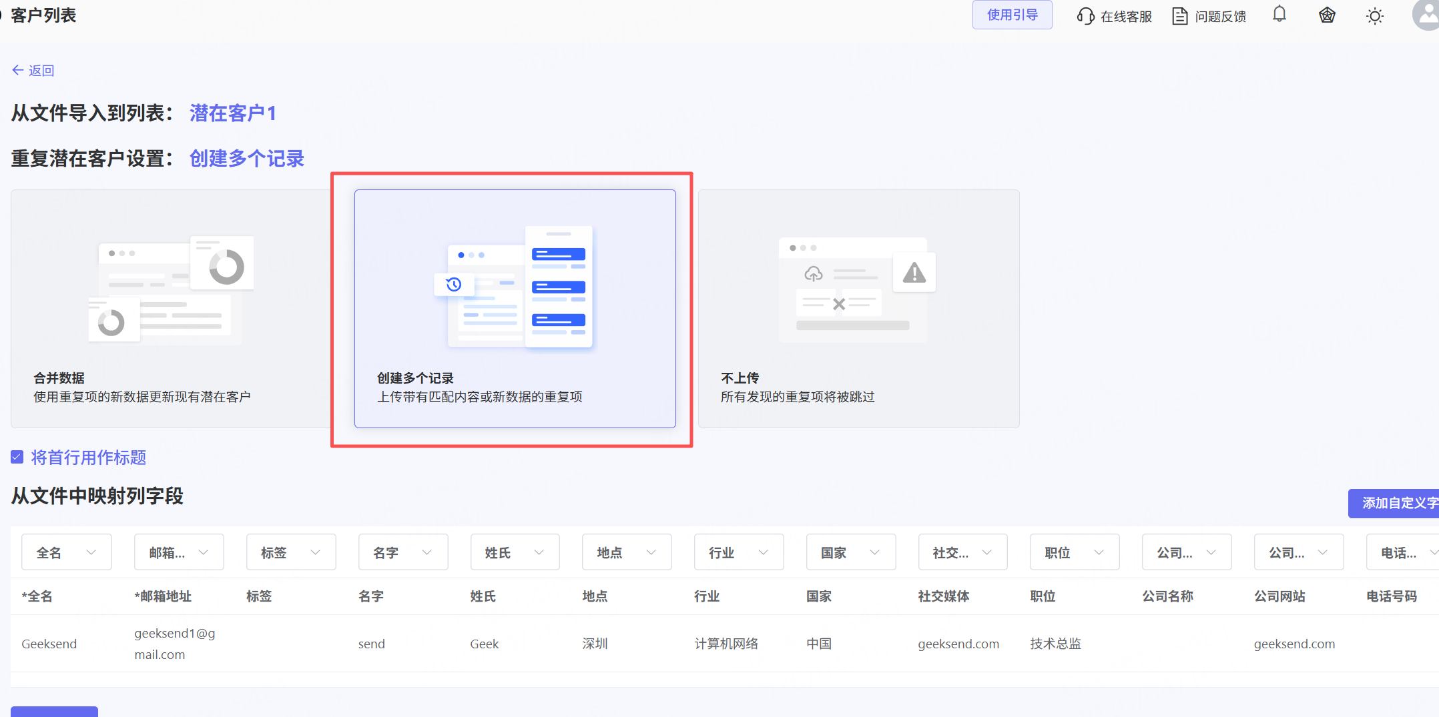Uncheck the use first row as header checkbox
The width and height of the screenshot is (1439, 717).
point(17,457)
